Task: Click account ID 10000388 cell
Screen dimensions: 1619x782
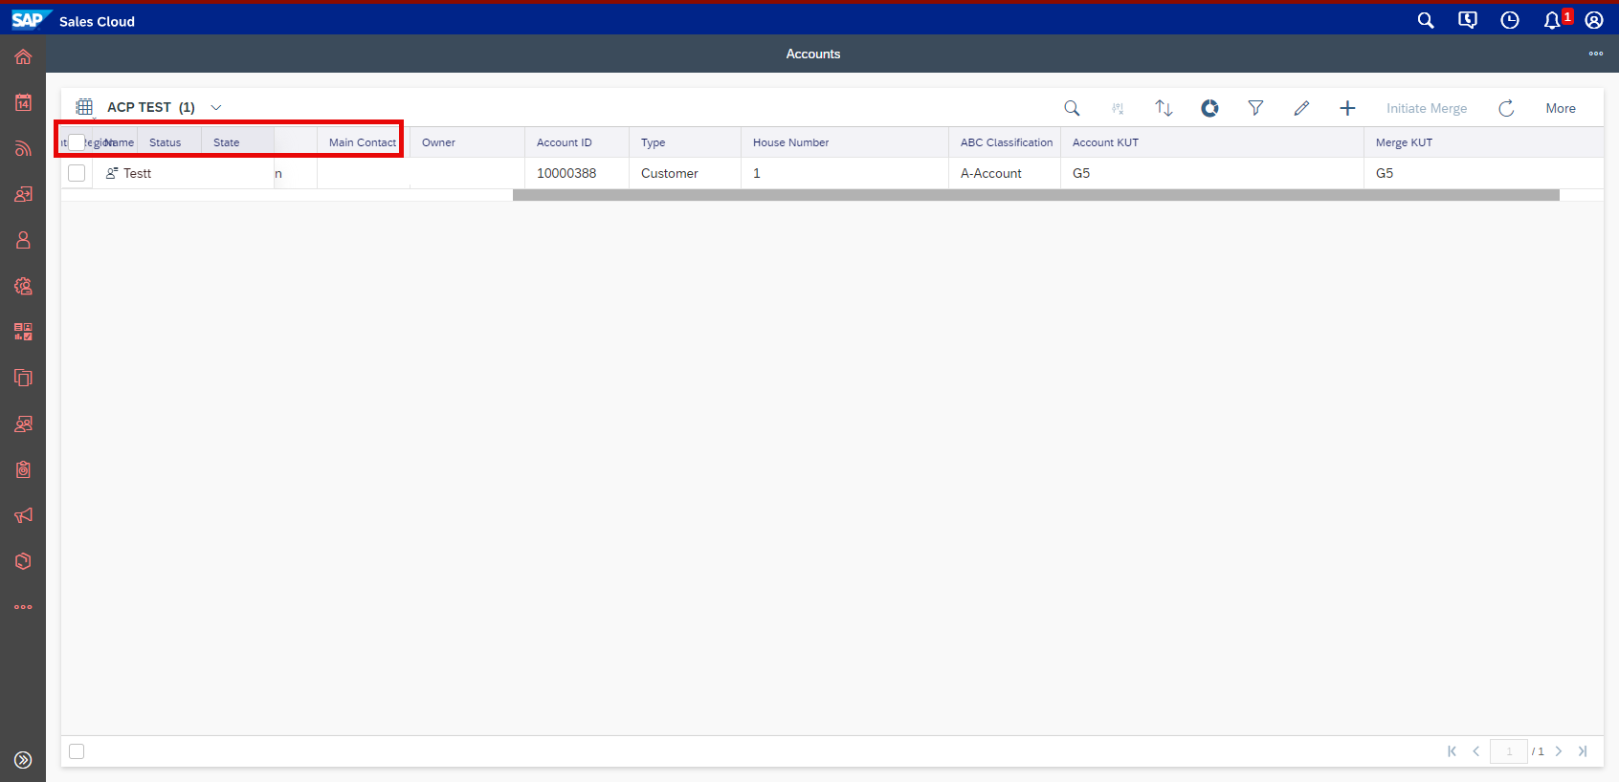Action: click(566, 173)
